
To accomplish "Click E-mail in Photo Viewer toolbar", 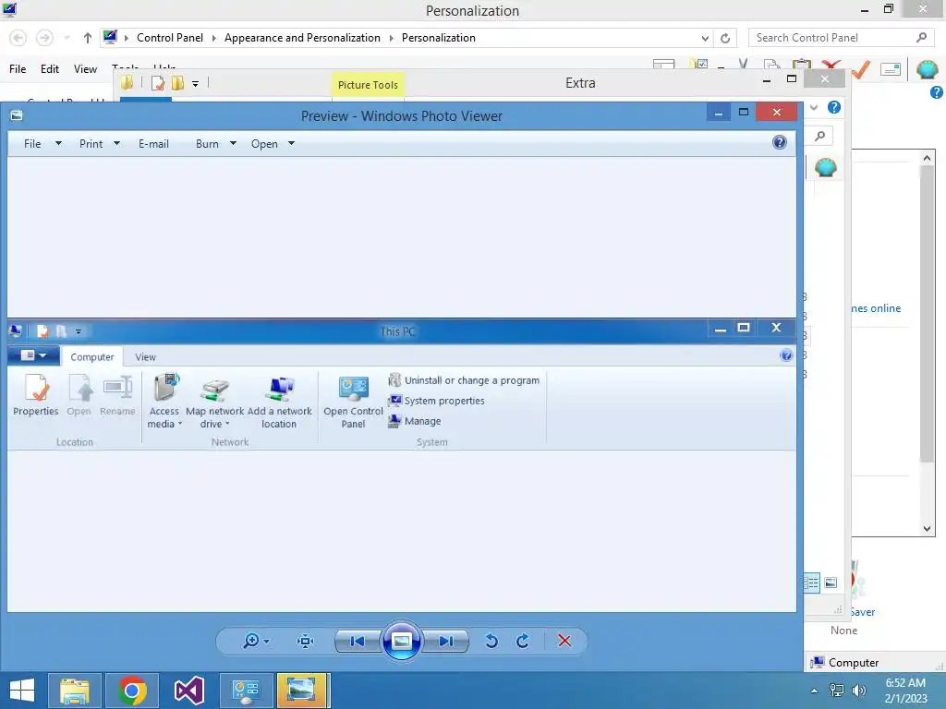I will point(154,143).
